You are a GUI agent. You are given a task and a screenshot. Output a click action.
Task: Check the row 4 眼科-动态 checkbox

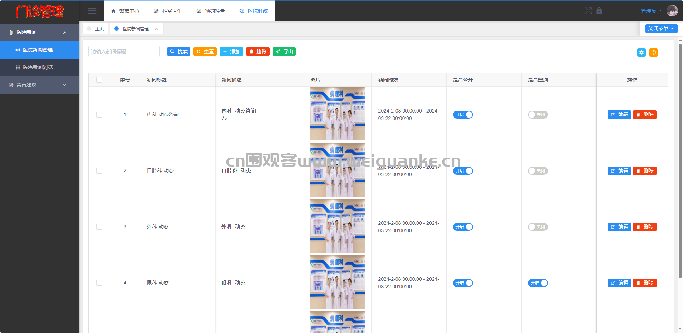(99, 283)
